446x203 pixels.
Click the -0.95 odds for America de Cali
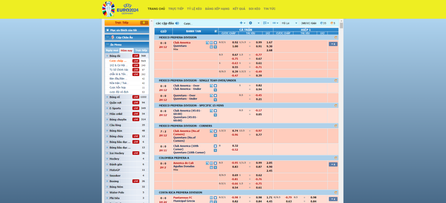(235, 163)
